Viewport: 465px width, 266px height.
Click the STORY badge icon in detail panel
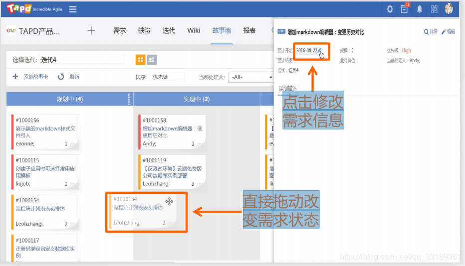(281, 31)
